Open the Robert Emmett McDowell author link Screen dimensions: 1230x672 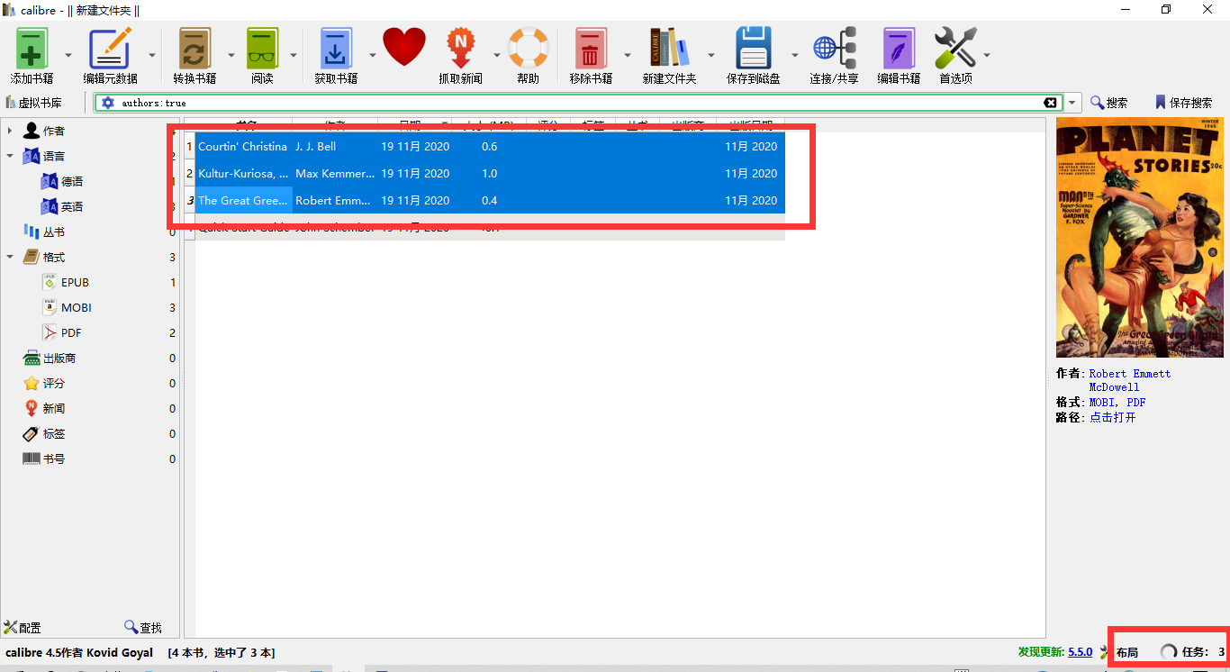1130,380
